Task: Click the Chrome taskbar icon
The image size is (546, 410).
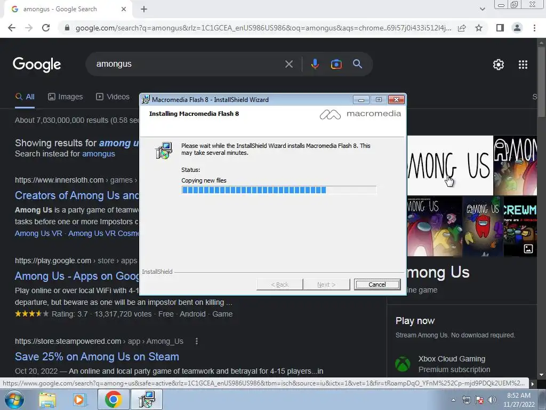Action: click(113, 399)
